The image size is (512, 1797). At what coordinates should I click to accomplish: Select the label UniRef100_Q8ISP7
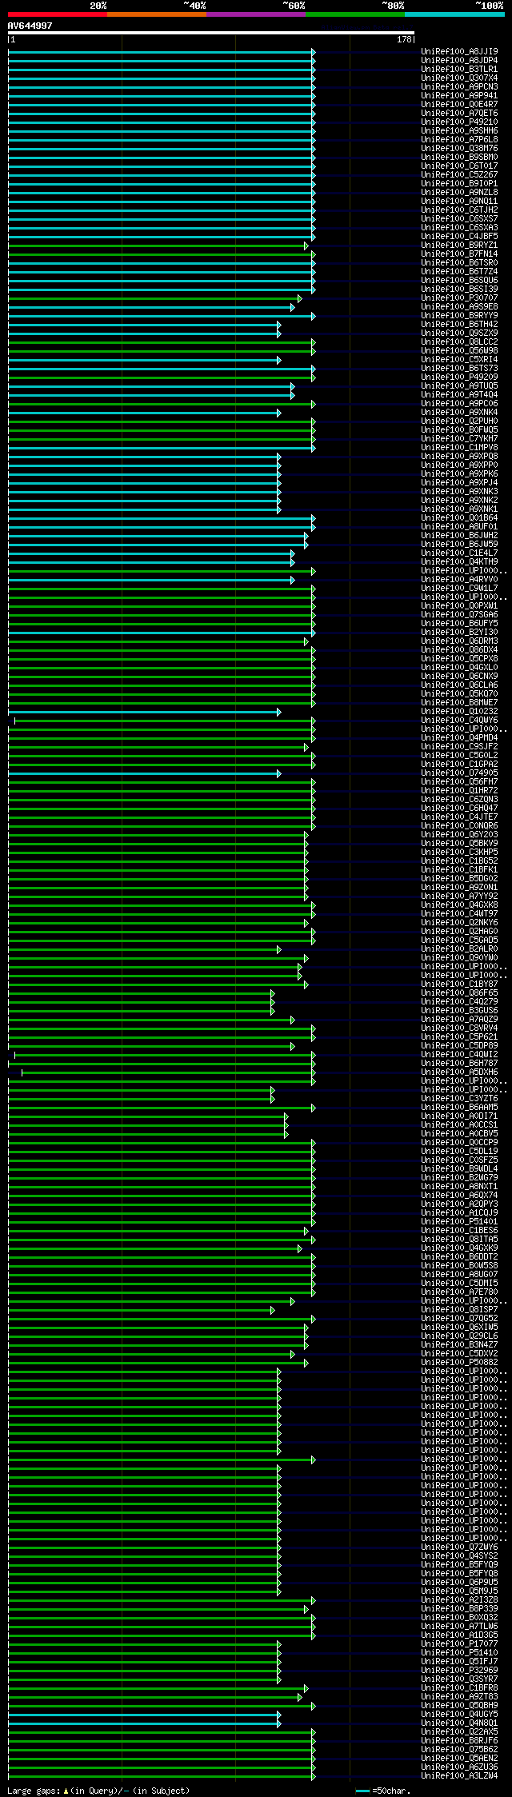click(x=459, y=1310)
